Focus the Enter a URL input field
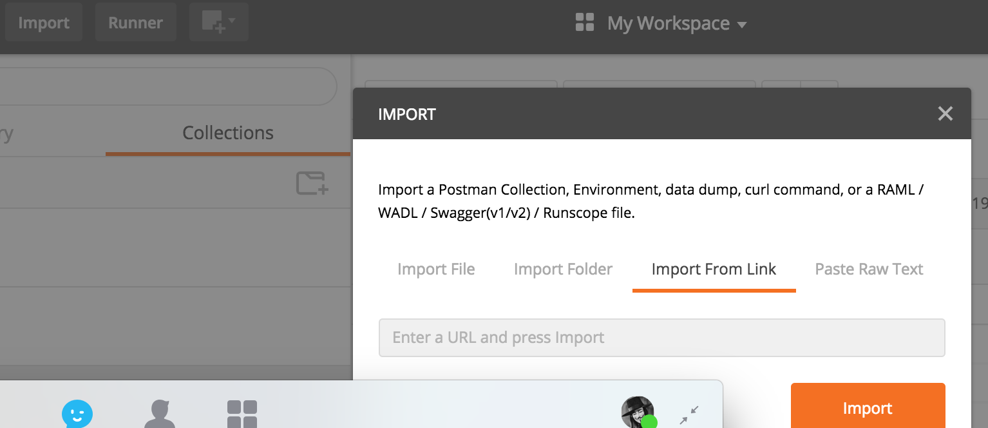 pos(661,338)
